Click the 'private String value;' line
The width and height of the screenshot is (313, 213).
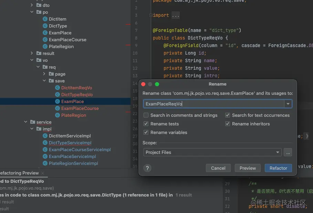191,68
